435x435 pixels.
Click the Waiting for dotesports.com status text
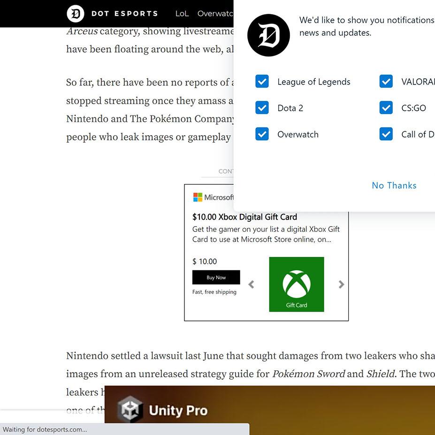[x=45, y=429]
